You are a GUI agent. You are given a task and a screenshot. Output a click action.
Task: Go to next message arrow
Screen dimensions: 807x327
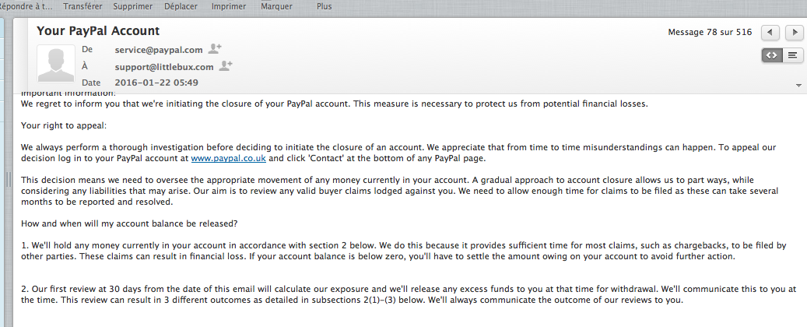(794, 33)
